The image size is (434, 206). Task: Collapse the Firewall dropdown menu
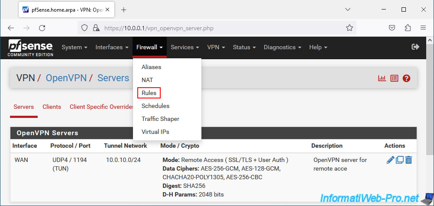point(150,47)
